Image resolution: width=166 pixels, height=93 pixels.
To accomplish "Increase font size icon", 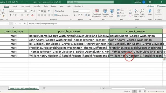I will point(32,11).
